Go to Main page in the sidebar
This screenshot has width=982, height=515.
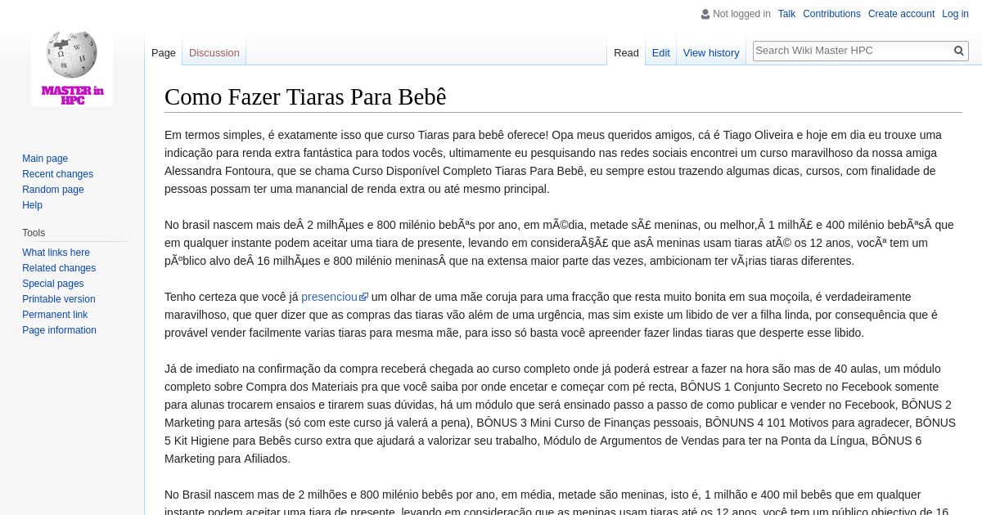click(45, 159)
